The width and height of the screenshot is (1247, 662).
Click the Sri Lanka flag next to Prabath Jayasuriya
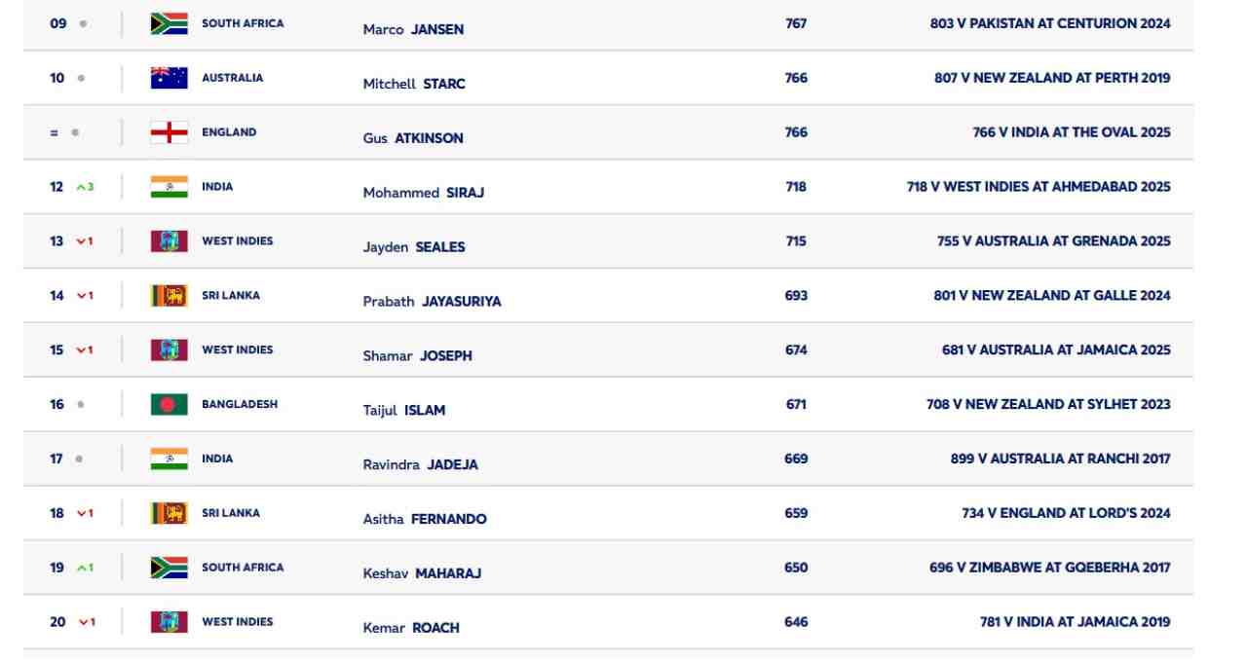pos(169,296)
